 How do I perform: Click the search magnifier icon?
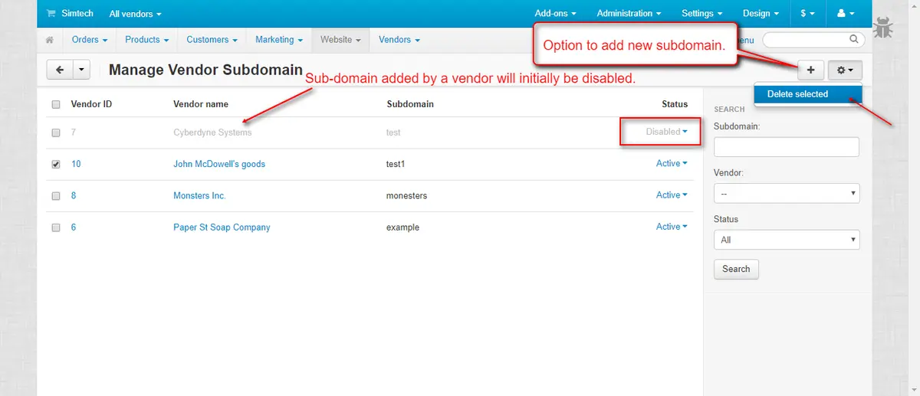[853, 39]
